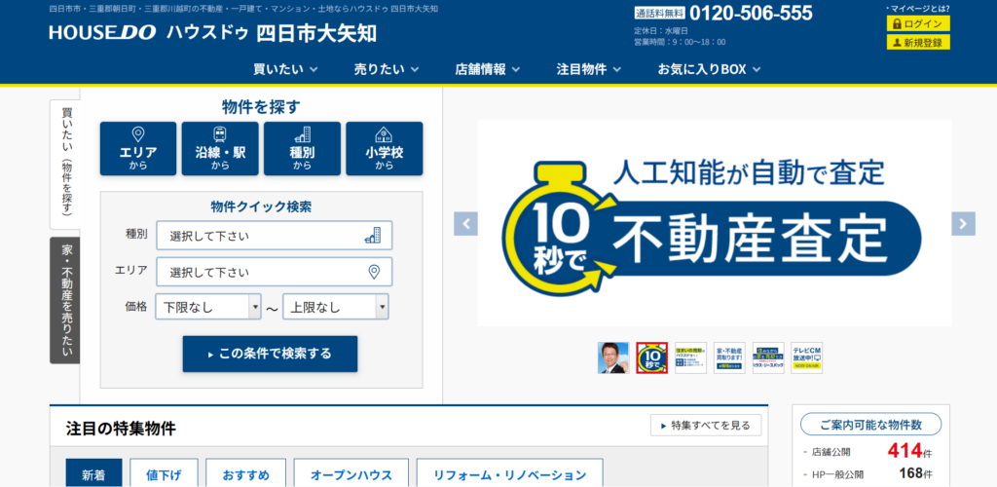Open the 下限なし price dropdown

[x=208, y=307]
